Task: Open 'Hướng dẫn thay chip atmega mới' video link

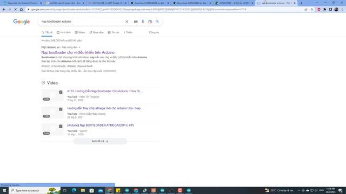Action: [104, 108]
